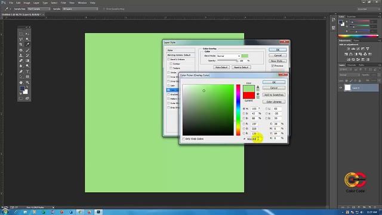Viewport: 382px width, 215px height.
Task: Select the Spot Healing Brush tool
Action: point(21,50)
